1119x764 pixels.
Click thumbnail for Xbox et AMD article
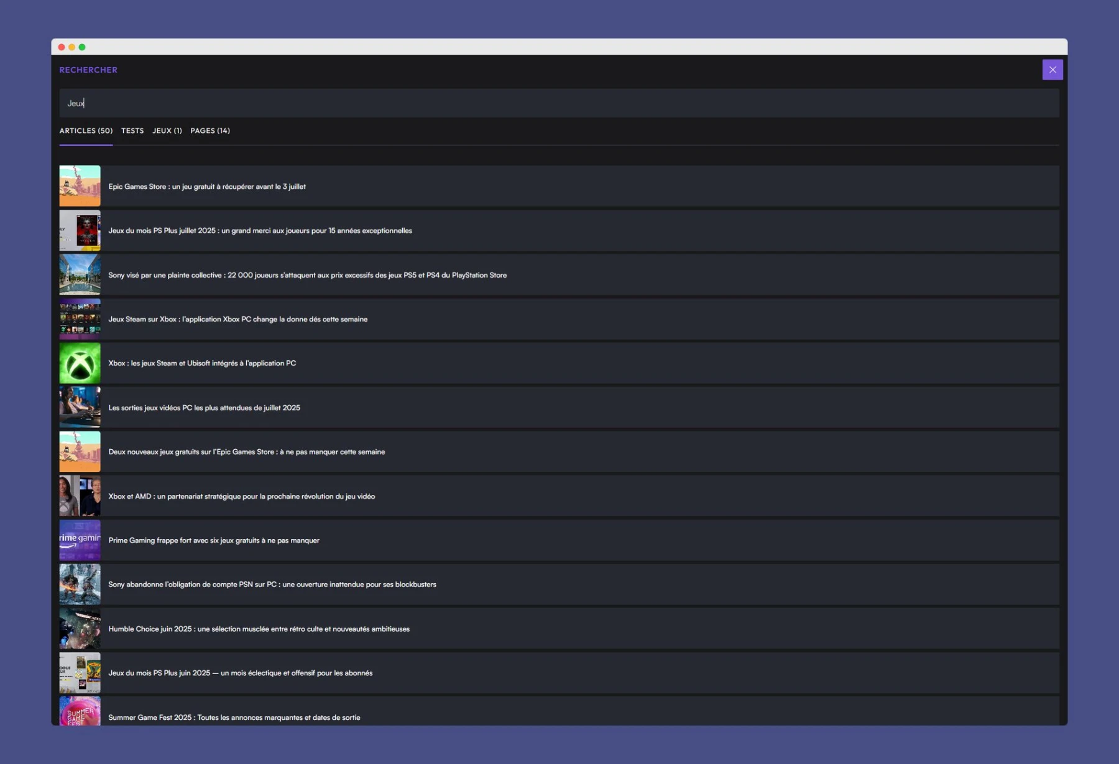pos(80,496)
